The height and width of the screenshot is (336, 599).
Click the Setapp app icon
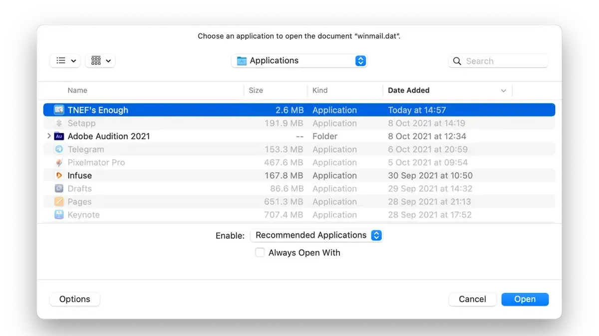point(59,123)
